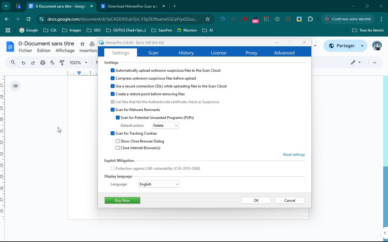Click the Reset settings link
388x242 pixels.
click(294, 155)
